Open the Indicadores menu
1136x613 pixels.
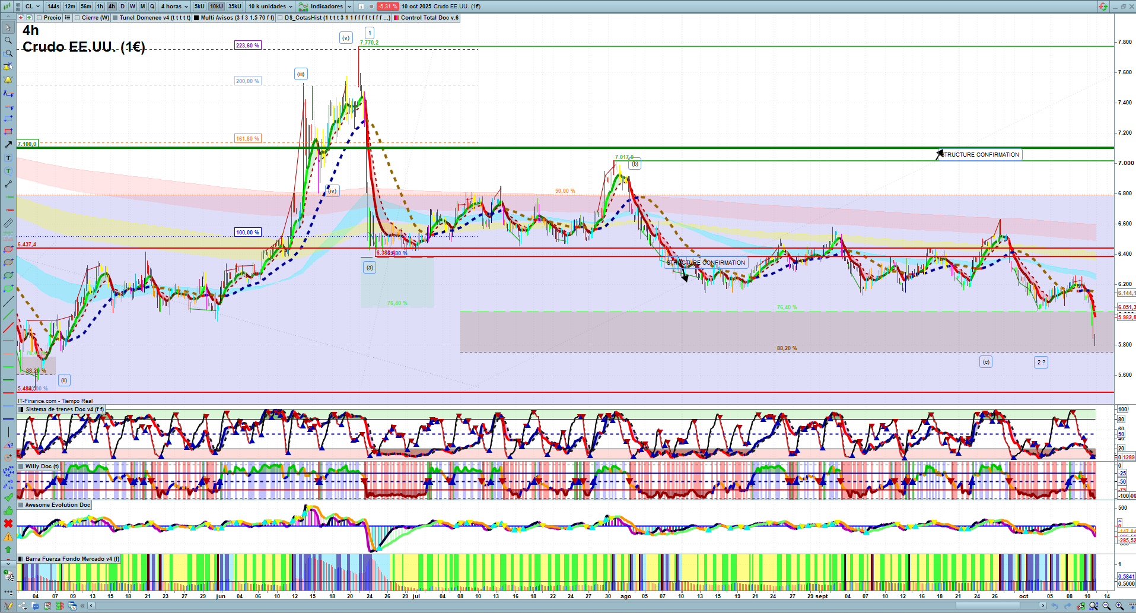click(x=326, y=7)
